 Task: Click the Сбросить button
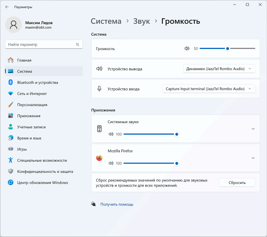(x=237, y=182)
